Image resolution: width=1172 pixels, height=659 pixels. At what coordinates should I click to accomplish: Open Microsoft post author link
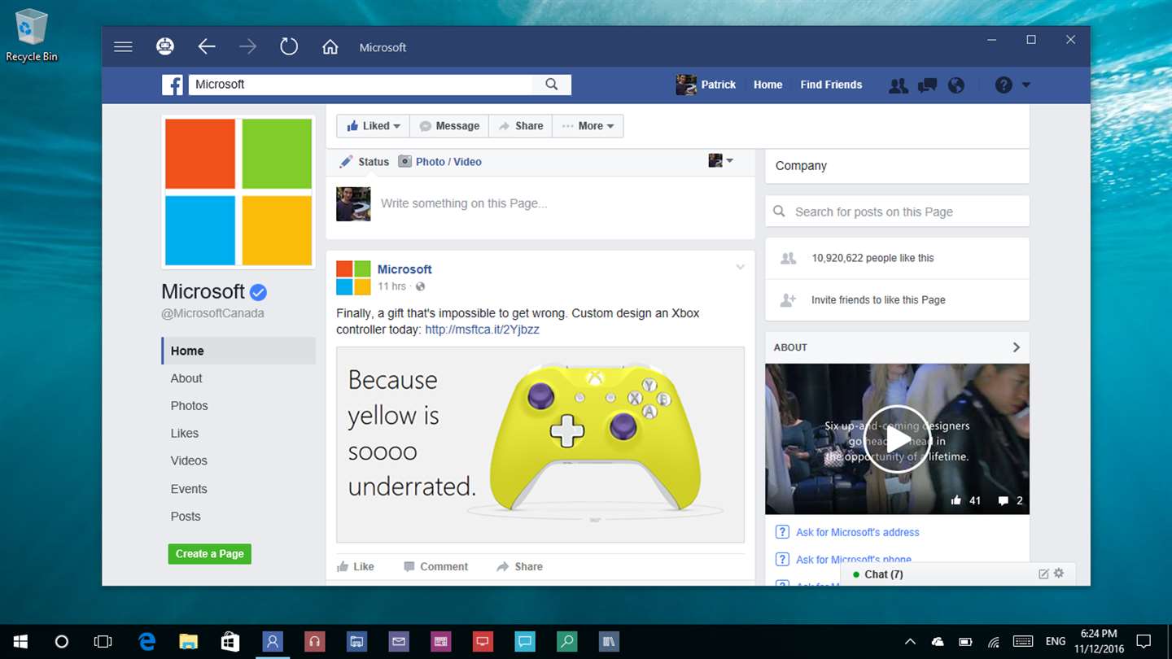[x=405, y=269]
